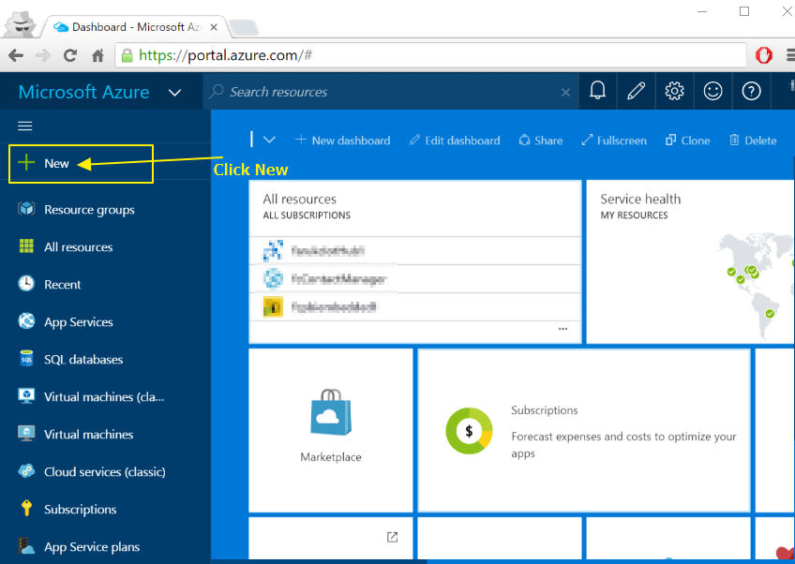Click the App Services globe icon
Screen dimensions: 795x564
[26, 320]
